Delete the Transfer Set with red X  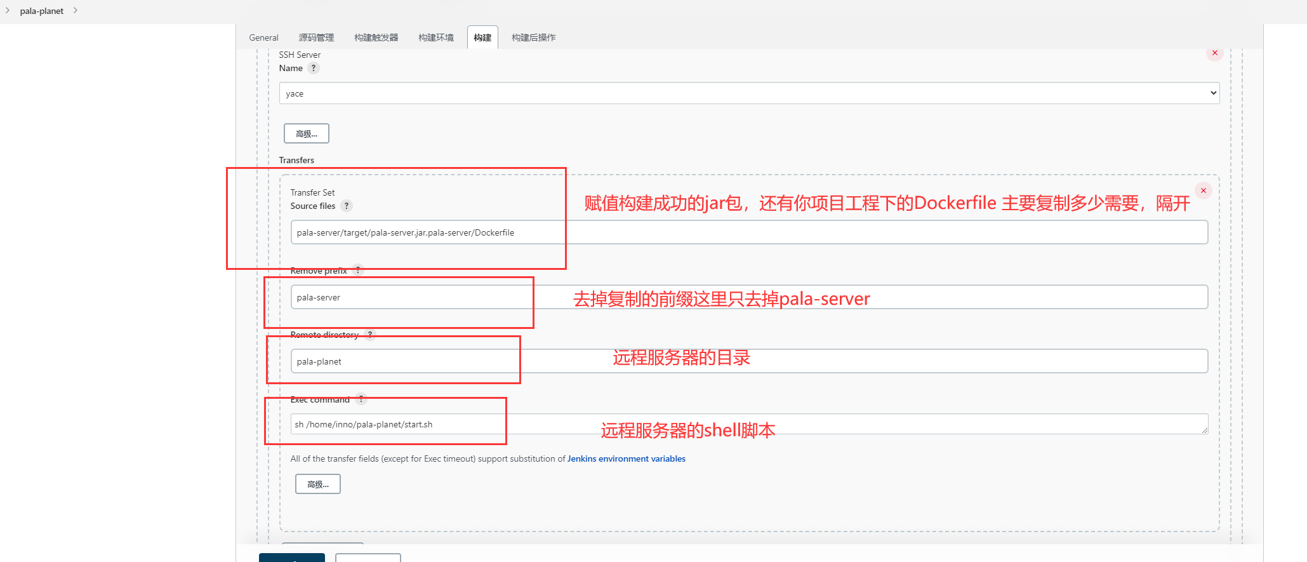click(x=1203, y=191)
